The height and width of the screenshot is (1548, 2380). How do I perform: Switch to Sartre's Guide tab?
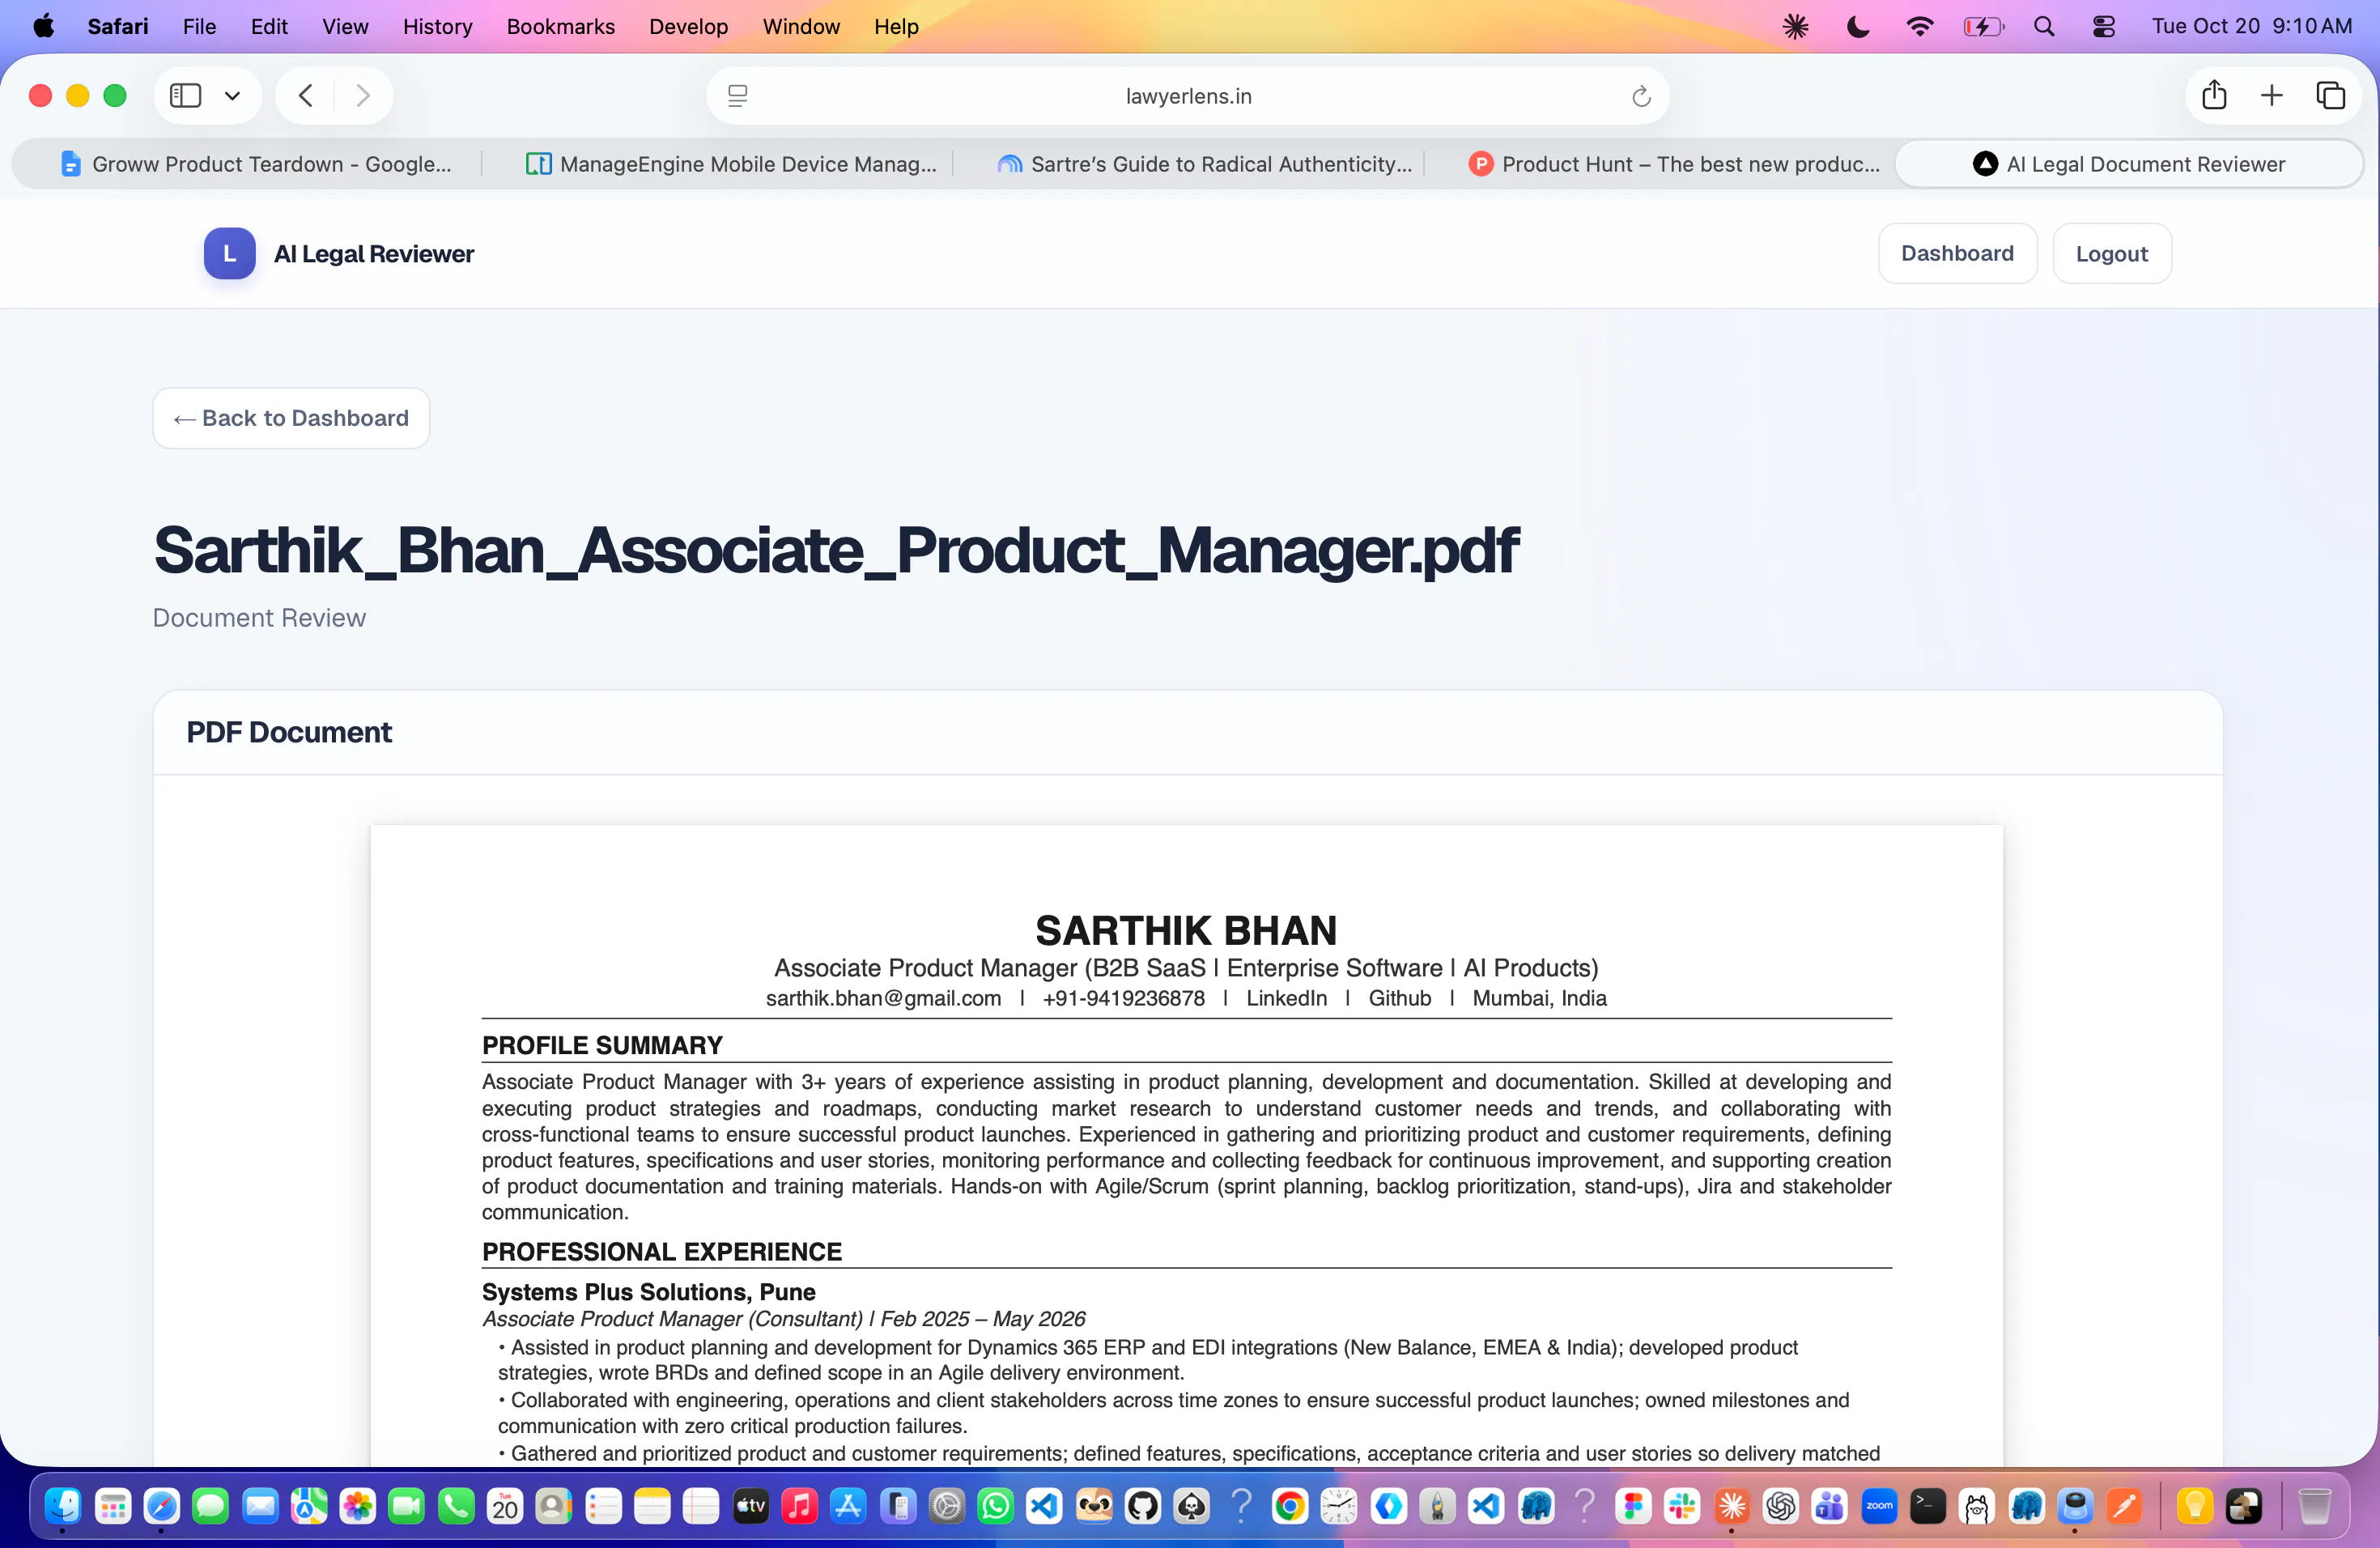coord(1204,164)
